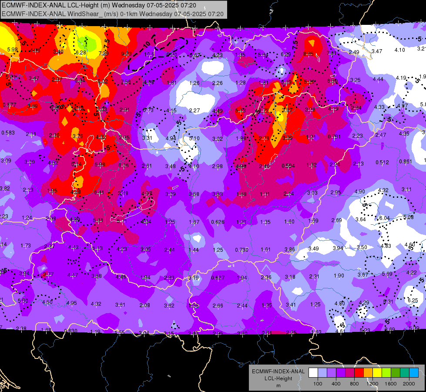Click the dark green legend swatch

point(396,372)
